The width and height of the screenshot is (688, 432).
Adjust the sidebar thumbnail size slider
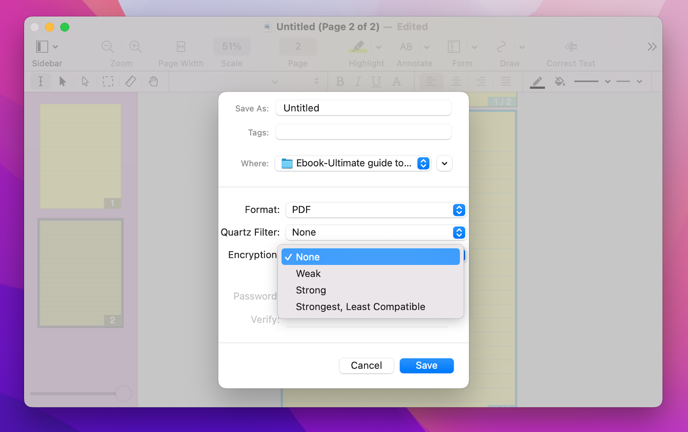tap(123, 393)
